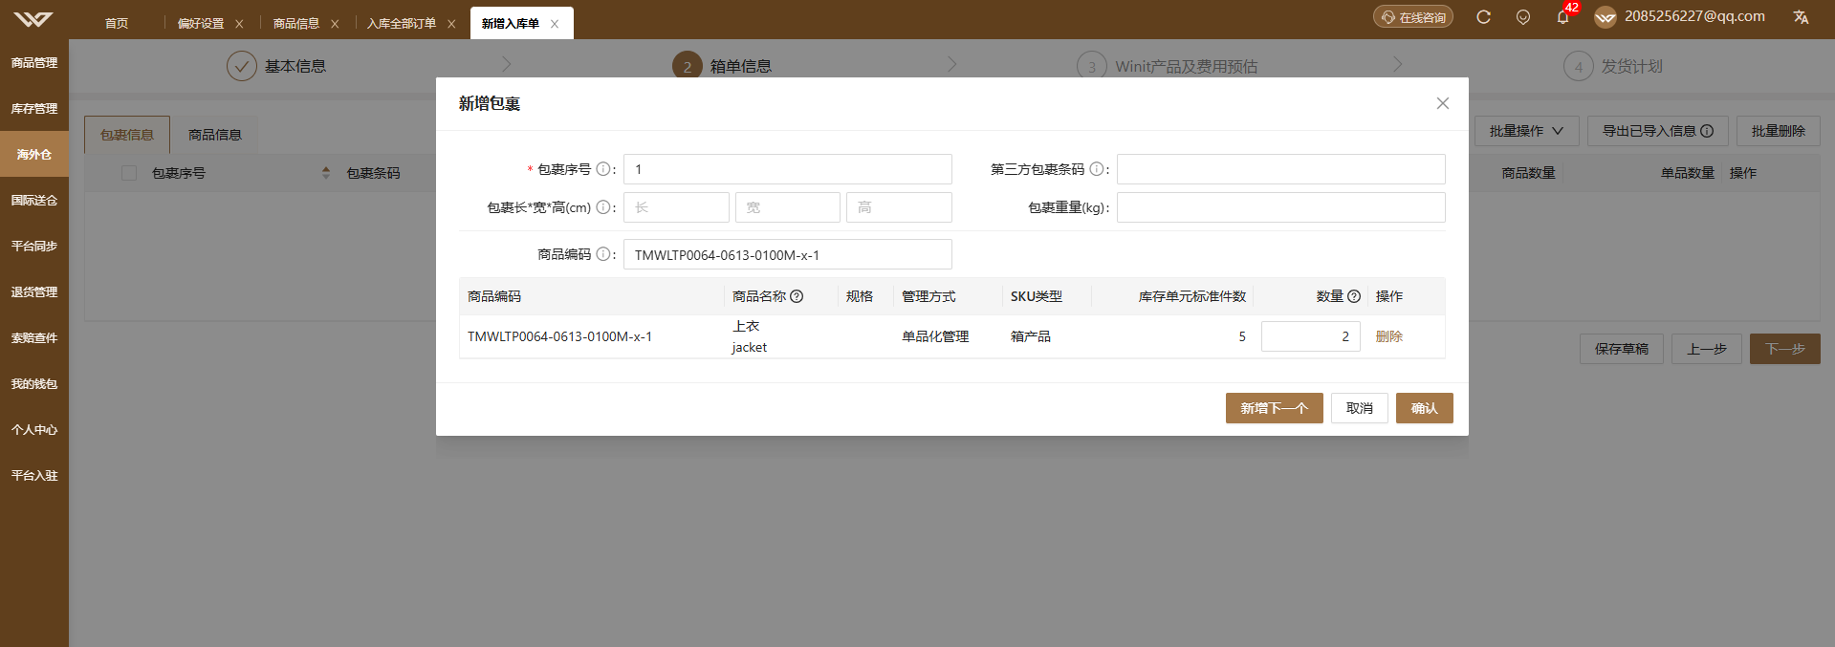Open the 包裹信息 sub-tab

click(x=127, y=135)
